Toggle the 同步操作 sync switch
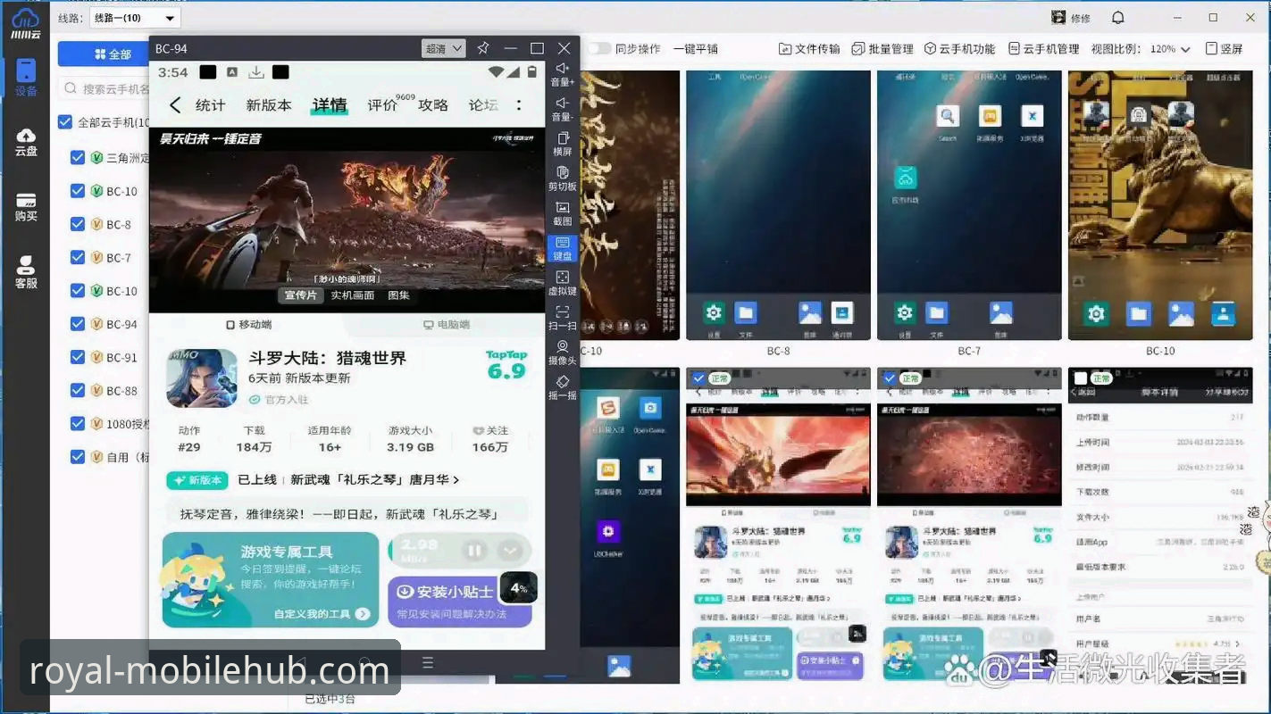 pyautogui.click(x=598, y=49)
